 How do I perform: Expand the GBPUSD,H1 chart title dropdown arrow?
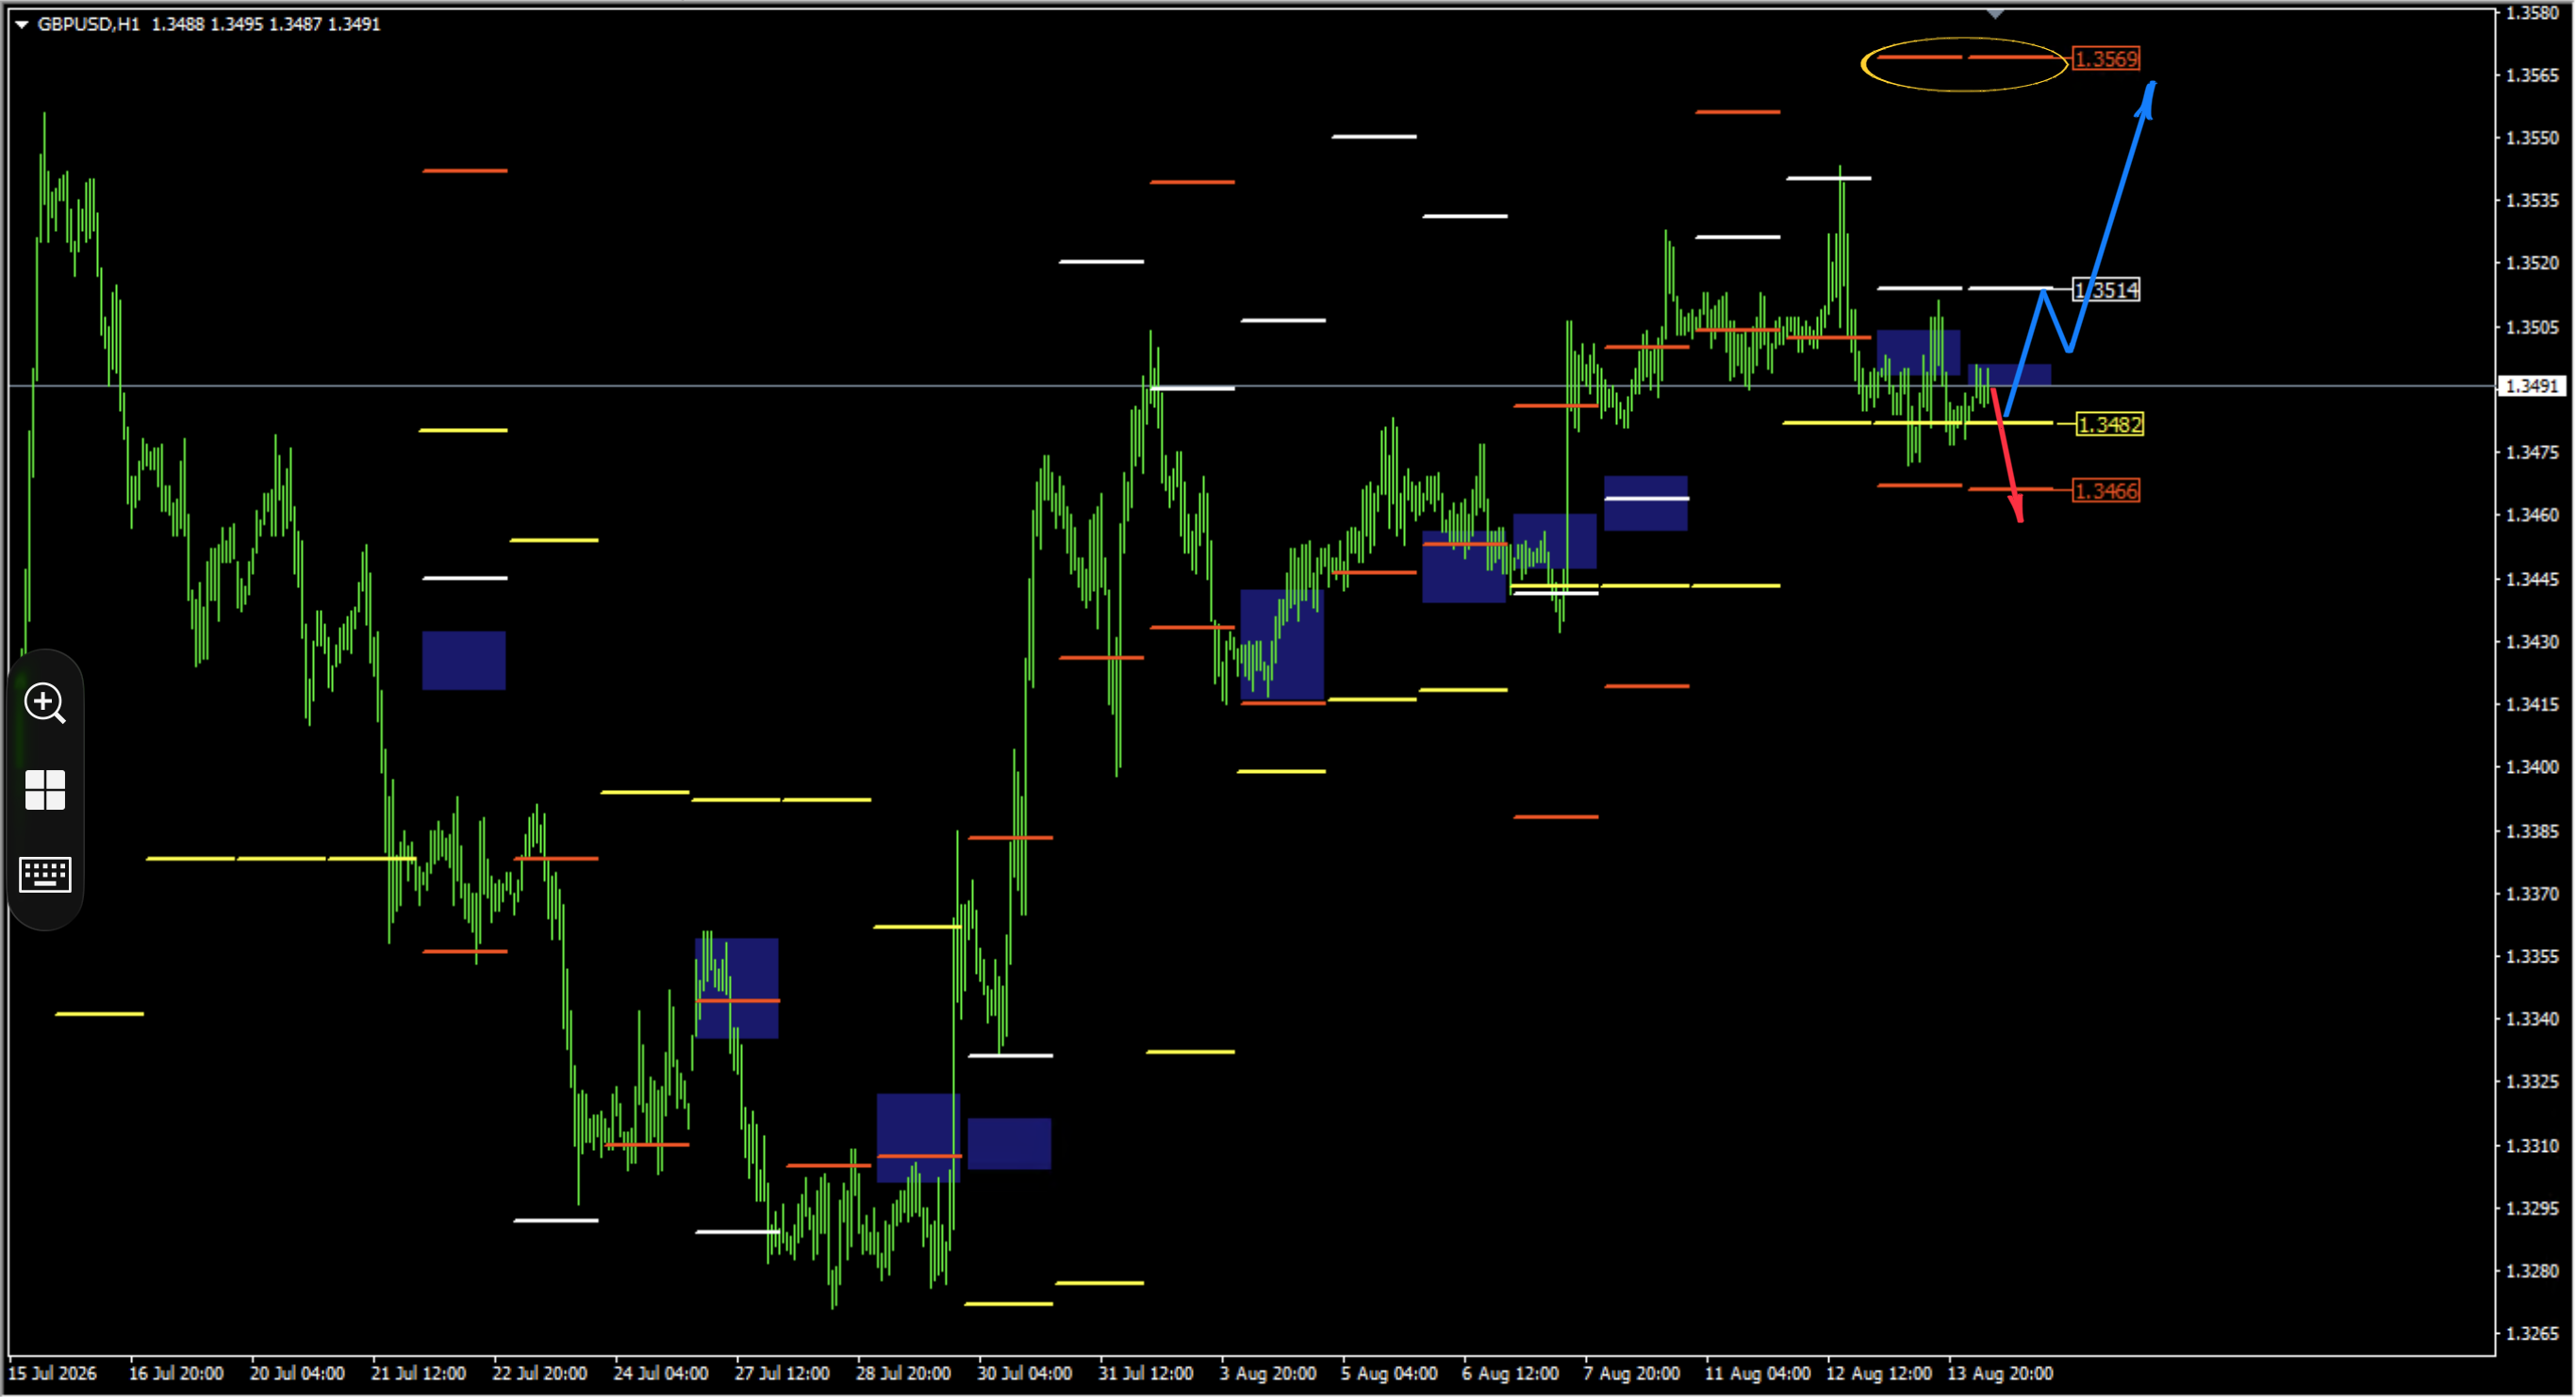[x=21, y=24]
